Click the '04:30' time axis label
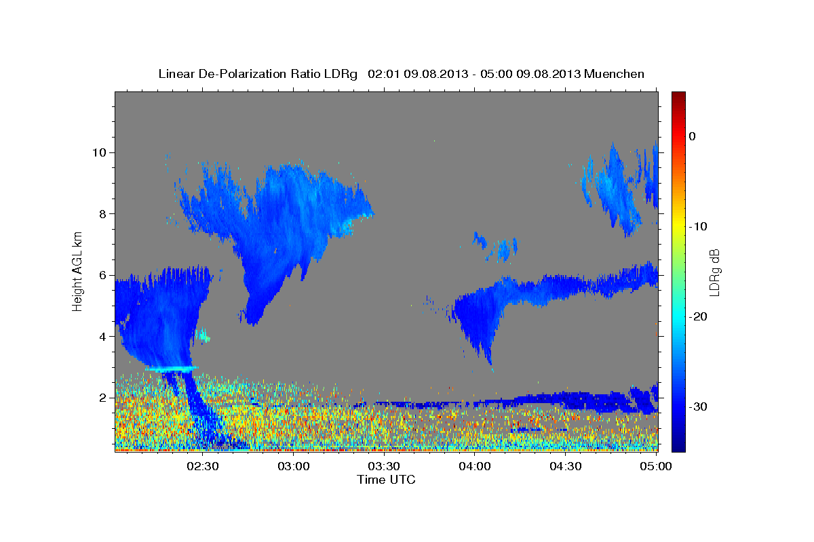The width and height of the screenshot is (814, 542). click(566, 466)
